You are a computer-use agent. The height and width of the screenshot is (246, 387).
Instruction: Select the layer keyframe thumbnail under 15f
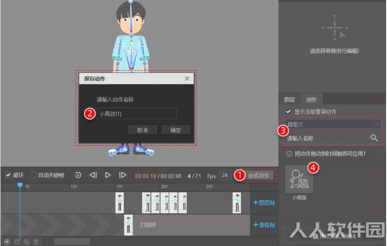120,203
